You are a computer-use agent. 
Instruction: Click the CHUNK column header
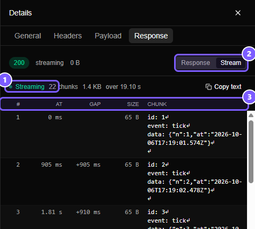[x=157, y=104]
